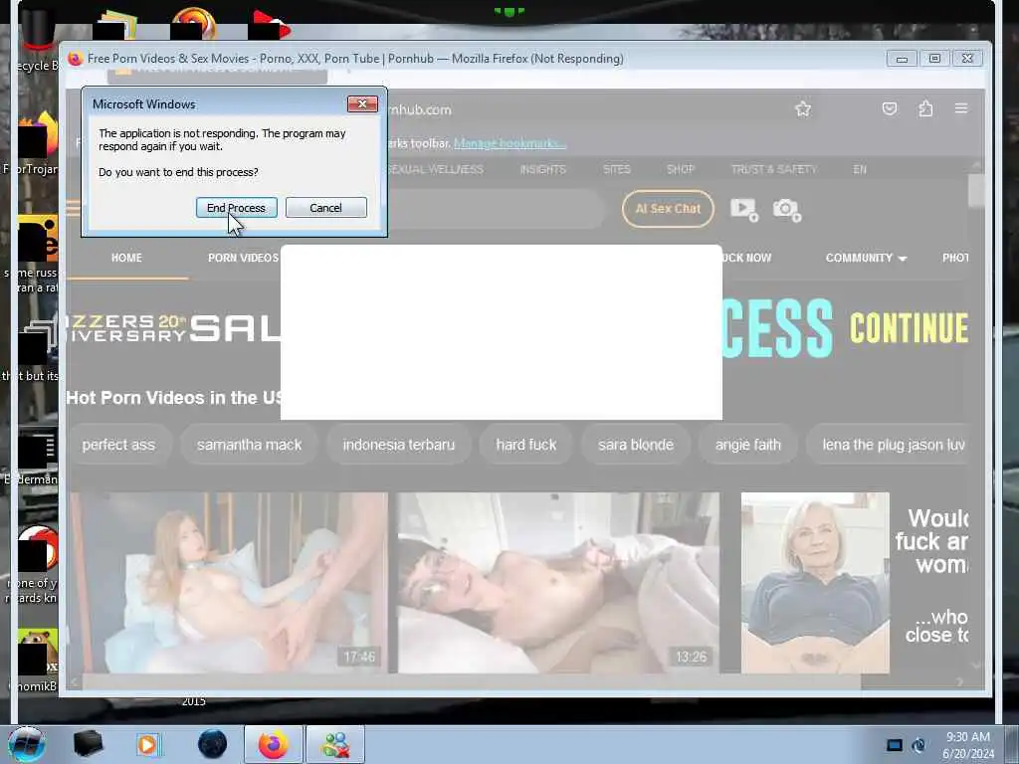Open the Firefox hamburger application menu
The height and width of the screenshot is (764, 1019).
[x=961, y=108]
